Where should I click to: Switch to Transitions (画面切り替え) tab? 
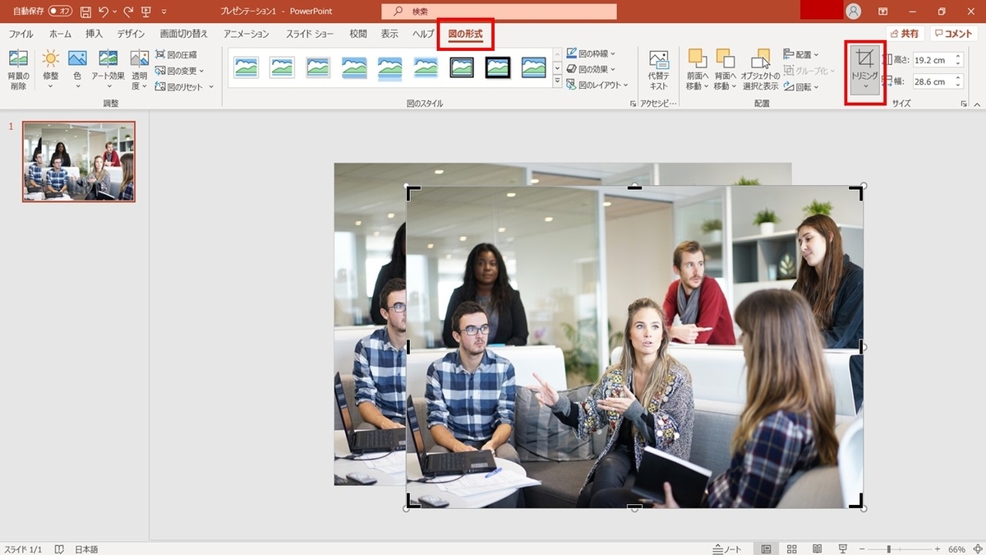pyautogui.click(x=184, y=34)
